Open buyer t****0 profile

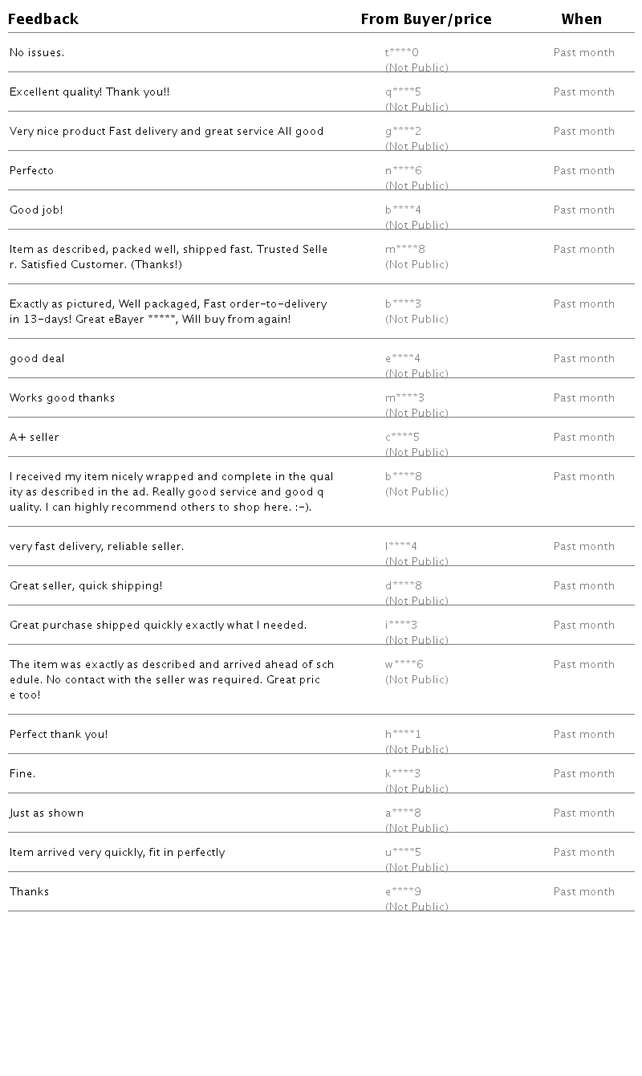(402, 53)
